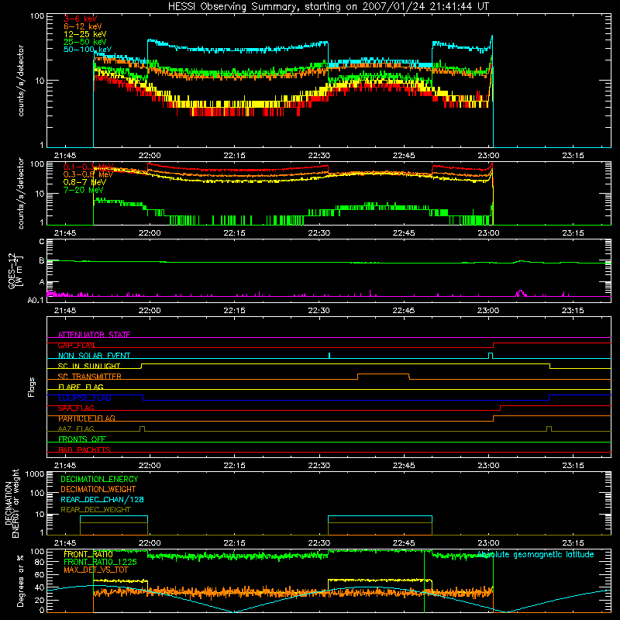Click the ATTENUATOR_STATE flag label

pyautogui.click(x=94, y=335)
